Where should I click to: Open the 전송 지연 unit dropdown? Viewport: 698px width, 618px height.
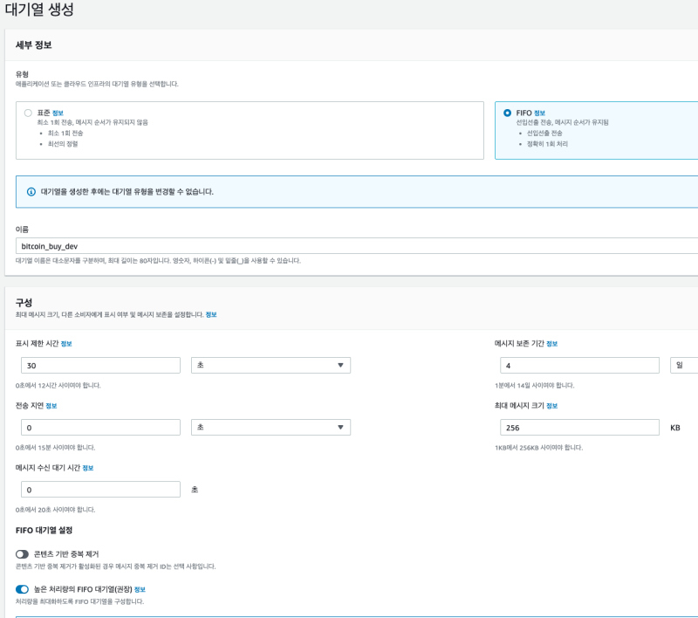[x=270, y=427]
